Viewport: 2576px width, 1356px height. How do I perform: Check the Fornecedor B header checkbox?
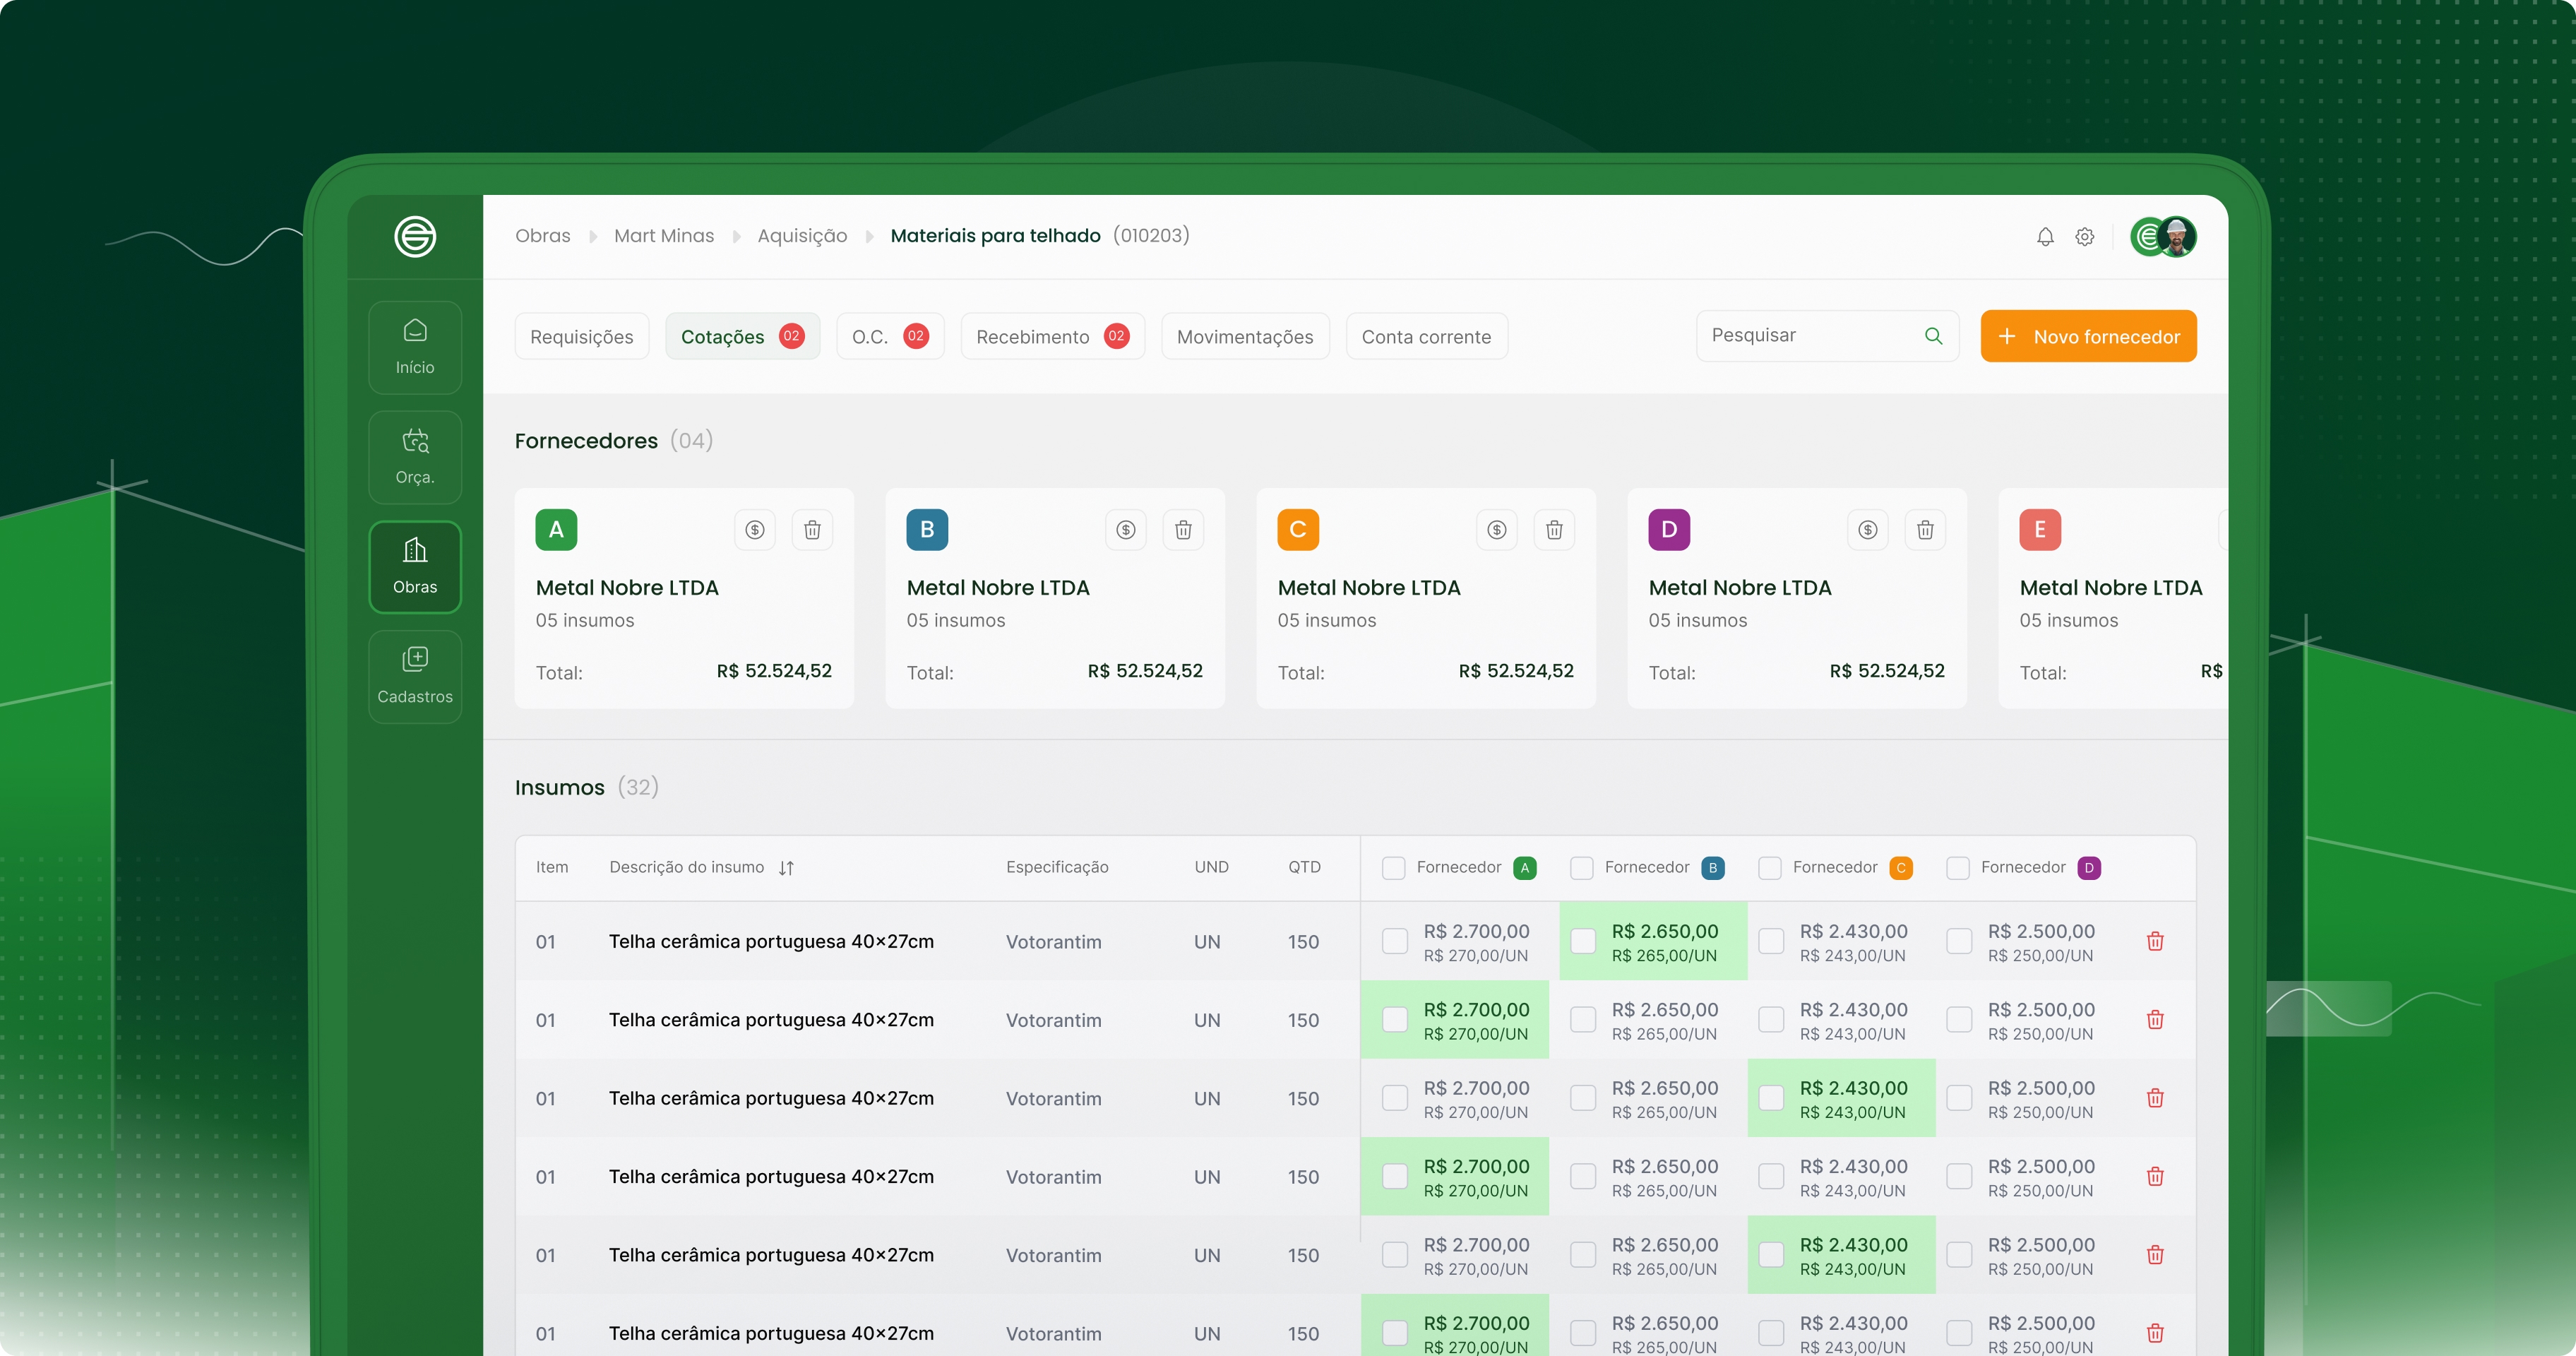[1582, 868]
